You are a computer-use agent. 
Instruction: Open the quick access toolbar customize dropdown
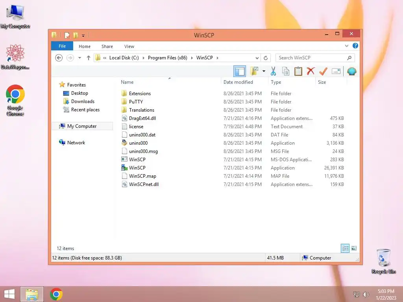(83, 35)
